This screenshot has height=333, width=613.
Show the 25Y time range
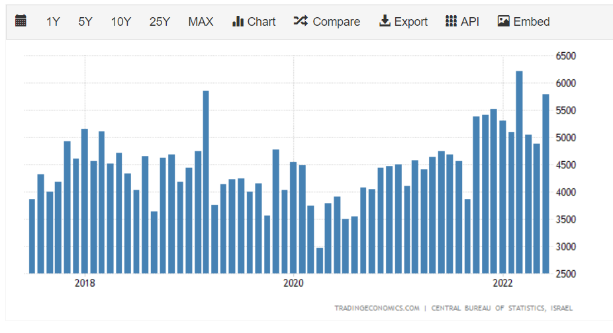160,22
